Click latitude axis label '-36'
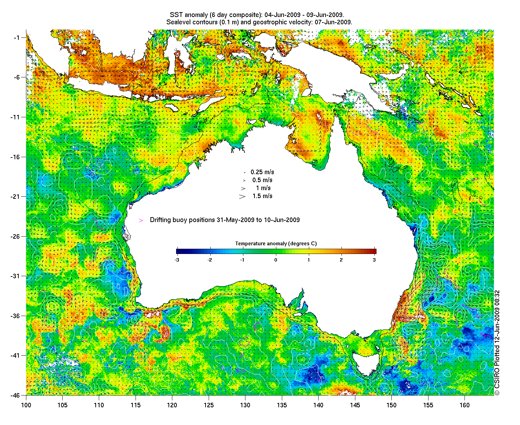520x425 pixels. point(15,316)
